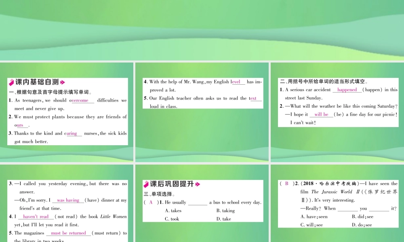Viewport: 404px width, 242px height.
Task: Select the answer word 'text' after 'read the'
Action: pos(253,98)
